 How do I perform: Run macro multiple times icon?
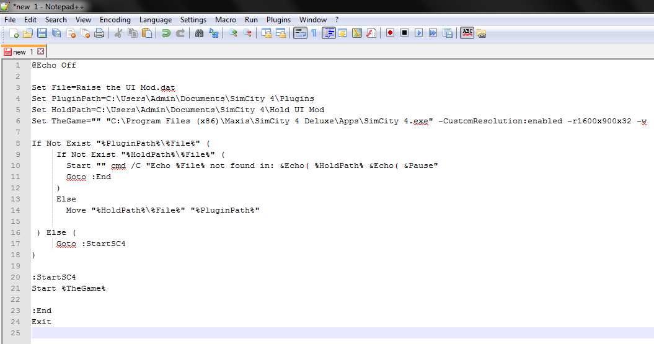coord(433,33)
